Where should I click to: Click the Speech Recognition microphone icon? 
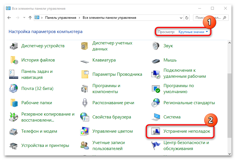(85, 103)
